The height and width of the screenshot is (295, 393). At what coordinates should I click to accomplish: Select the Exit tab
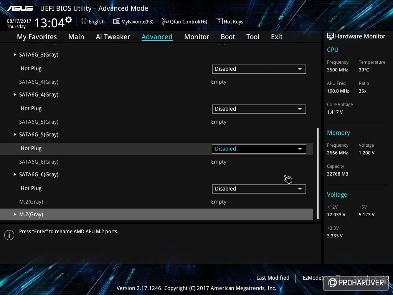coord(277,37)
